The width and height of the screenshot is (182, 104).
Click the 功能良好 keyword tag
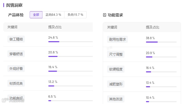(x=16, y=98)
